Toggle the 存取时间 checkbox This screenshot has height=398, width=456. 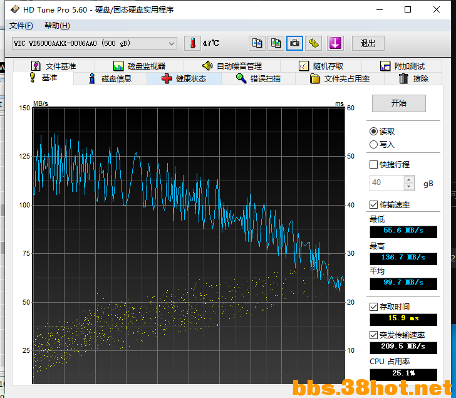[373, 306]
